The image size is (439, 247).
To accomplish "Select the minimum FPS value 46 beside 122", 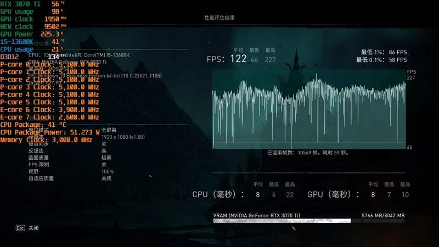I will (254, 60).
